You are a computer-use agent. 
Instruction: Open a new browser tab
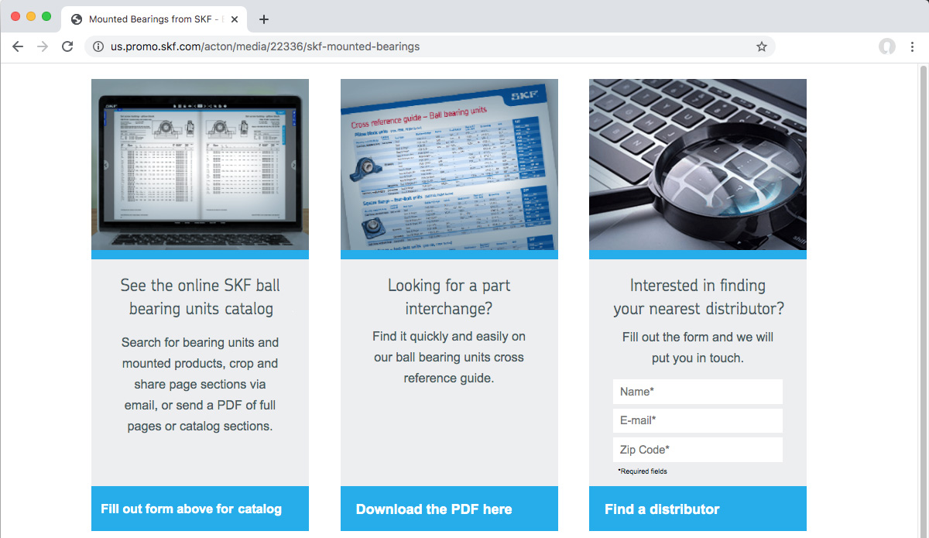pyautogui.click(x=264, y=19)
